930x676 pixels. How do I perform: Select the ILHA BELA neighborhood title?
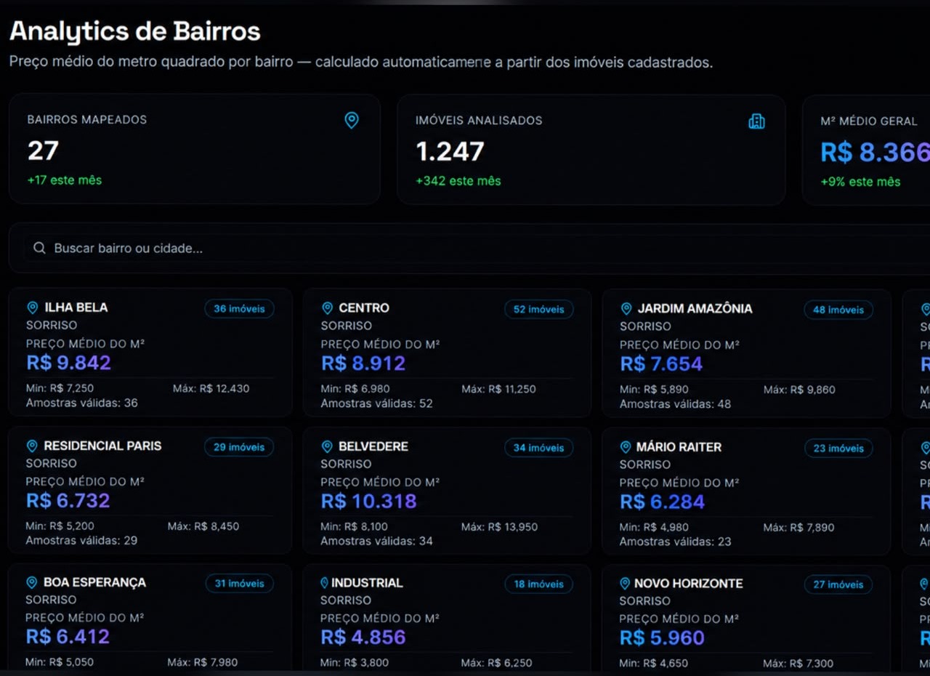76,307
